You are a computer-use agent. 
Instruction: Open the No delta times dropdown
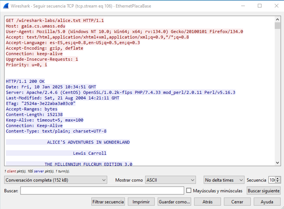224,180
